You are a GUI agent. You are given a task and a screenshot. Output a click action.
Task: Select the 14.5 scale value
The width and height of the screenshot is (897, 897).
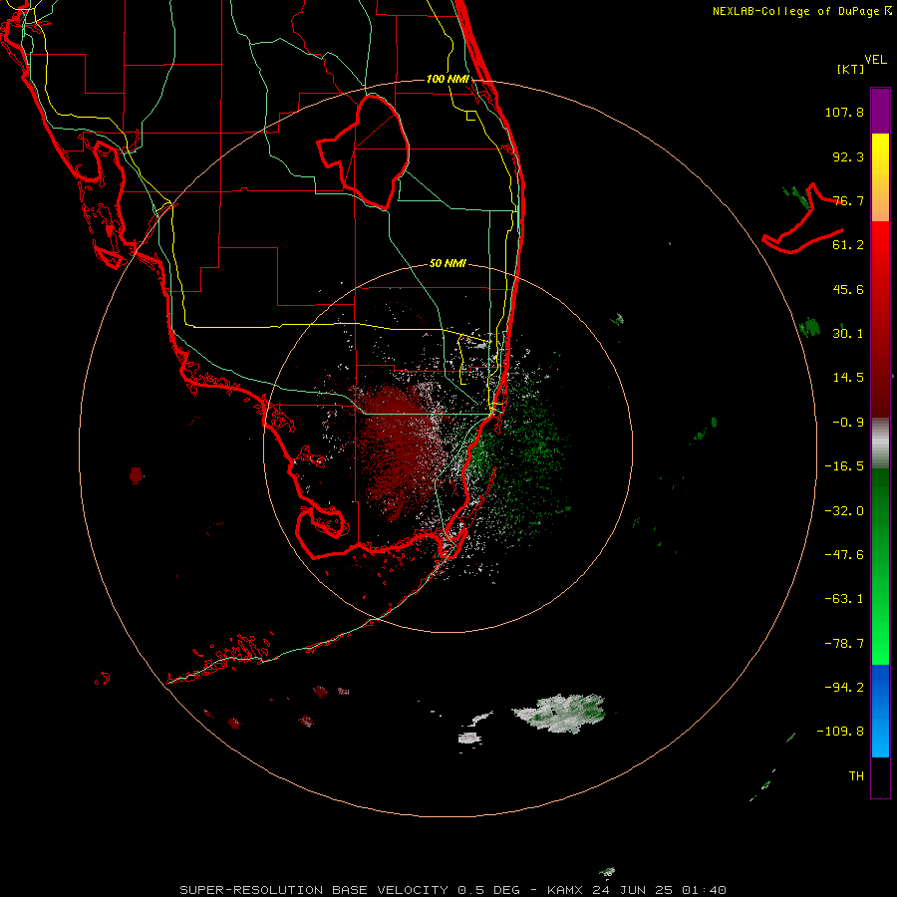(x=848, y=378)
